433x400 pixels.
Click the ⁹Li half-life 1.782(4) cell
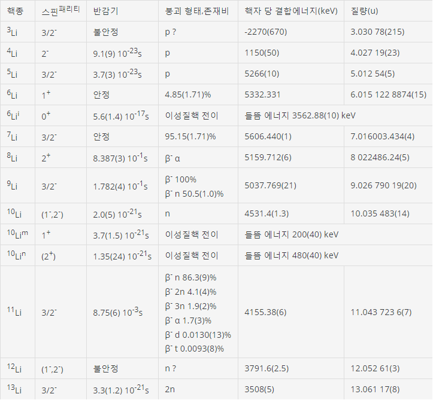122,185
